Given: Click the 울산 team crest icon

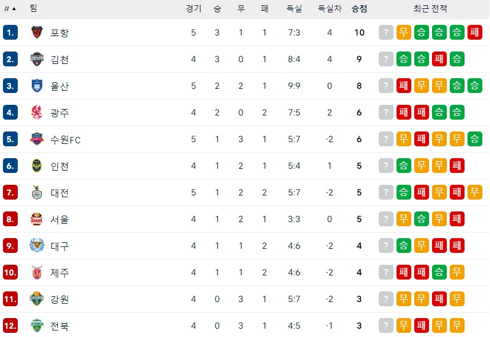Looking at the screenshot, I should (37, 86).
